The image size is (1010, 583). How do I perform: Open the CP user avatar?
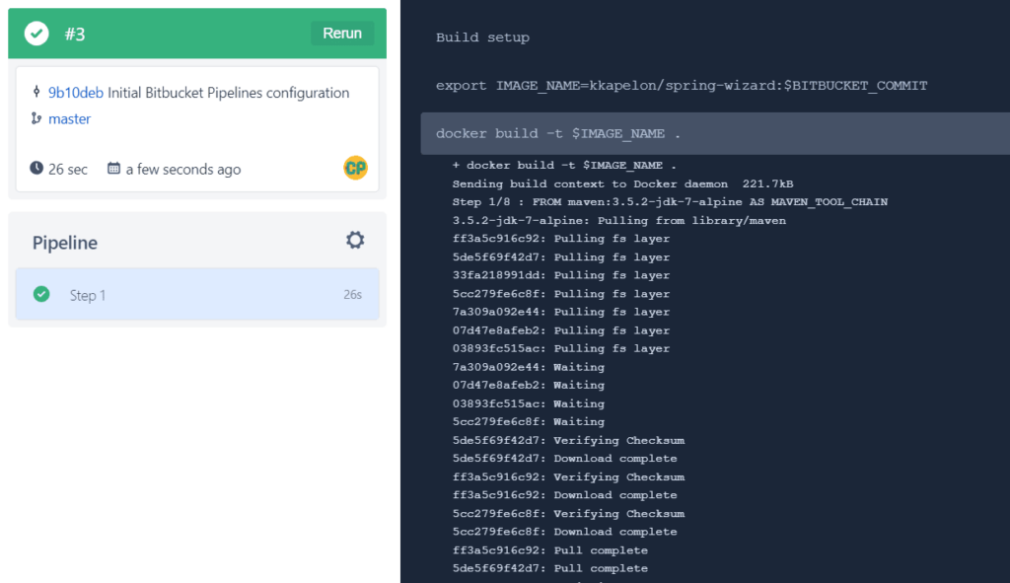click(x=354, y=168)
